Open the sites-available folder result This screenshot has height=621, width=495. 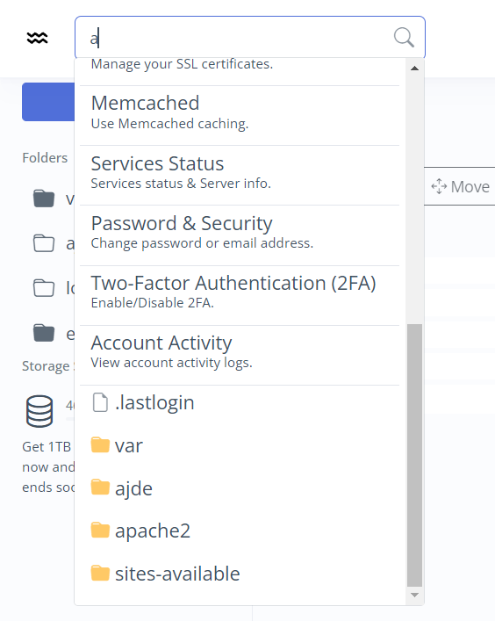pyautogui.click(x=240, y=574)
